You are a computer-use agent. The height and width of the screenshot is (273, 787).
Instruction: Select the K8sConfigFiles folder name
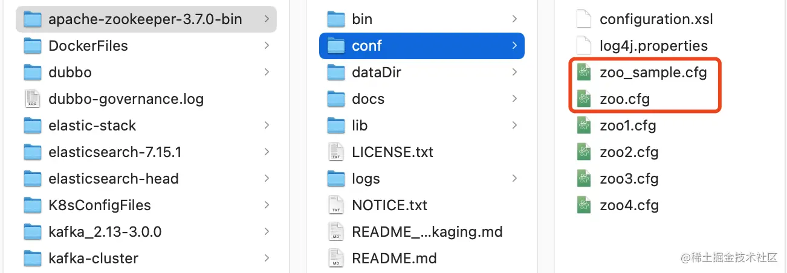point(100,205)
